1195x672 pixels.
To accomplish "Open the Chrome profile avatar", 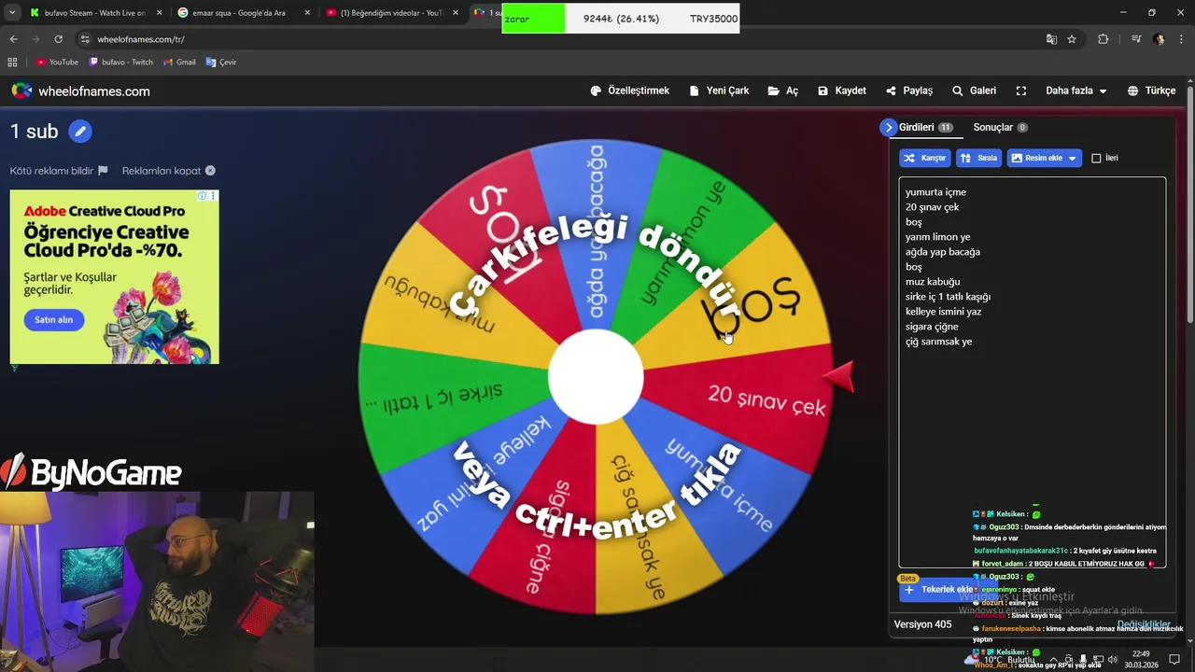I will 1159,39.
